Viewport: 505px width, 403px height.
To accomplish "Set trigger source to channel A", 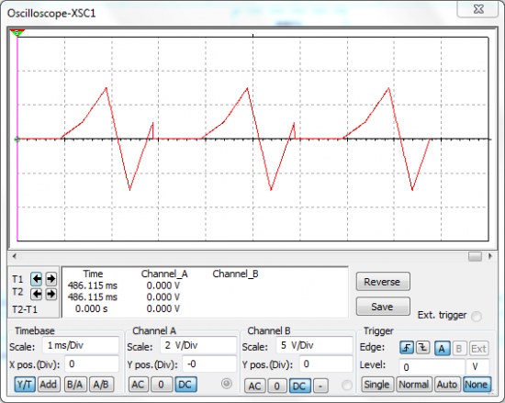I will point(442,348).
